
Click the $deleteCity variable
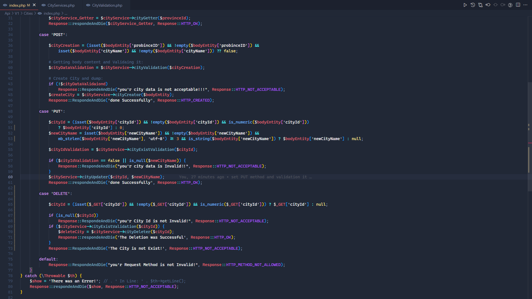tap(71, 232)
